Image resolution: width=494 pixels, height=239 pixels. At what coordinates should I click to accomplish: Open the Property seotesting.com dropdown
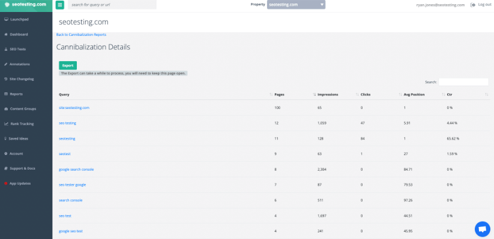click(296, 5)
